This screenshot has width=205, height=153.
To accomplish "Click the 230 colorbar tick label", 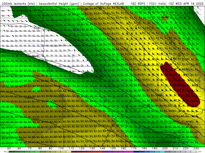I will [196, 148].
